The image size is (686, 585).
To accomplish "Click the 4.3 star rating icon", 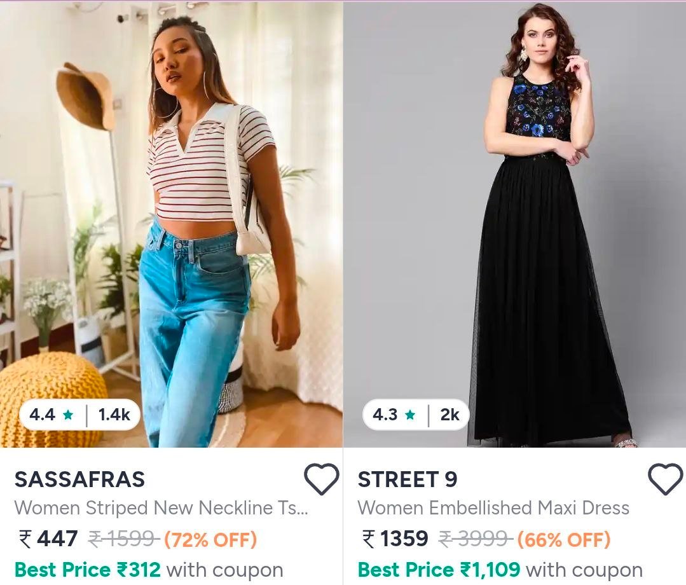I will point(410,415).
